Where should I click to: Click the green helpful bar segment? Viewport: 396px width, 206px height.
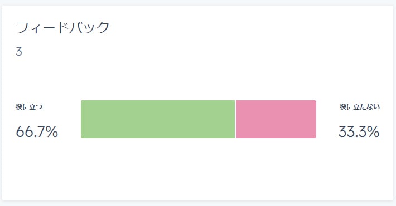(x=158, y=119)
